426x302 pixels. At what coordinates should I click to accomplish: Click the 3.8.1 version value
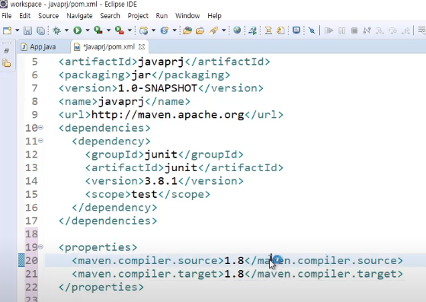[161, 181]
